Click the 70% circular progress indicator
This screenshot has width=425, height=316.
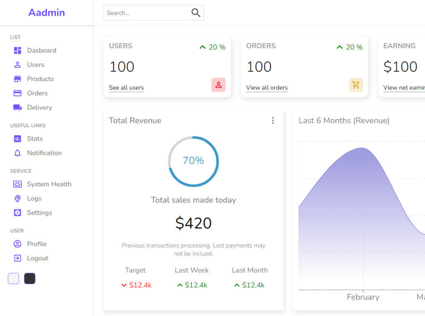193,161
